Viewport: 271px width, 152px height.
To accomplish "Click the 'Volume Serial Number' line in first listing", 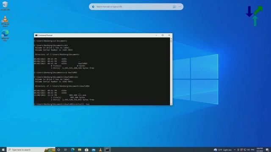I will (54, 50).
